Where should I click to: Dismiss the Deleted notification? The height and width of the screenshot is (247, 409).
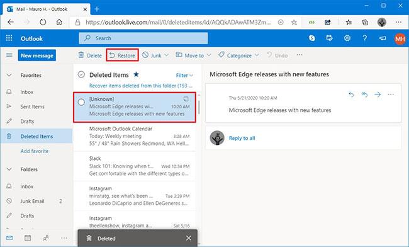pos(189,238)
